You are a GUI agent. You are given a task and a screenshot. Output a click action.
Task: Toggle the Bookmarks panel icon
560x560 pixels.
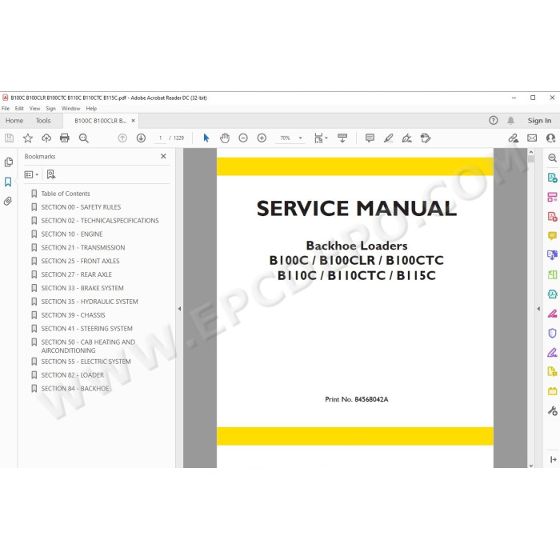8,182
